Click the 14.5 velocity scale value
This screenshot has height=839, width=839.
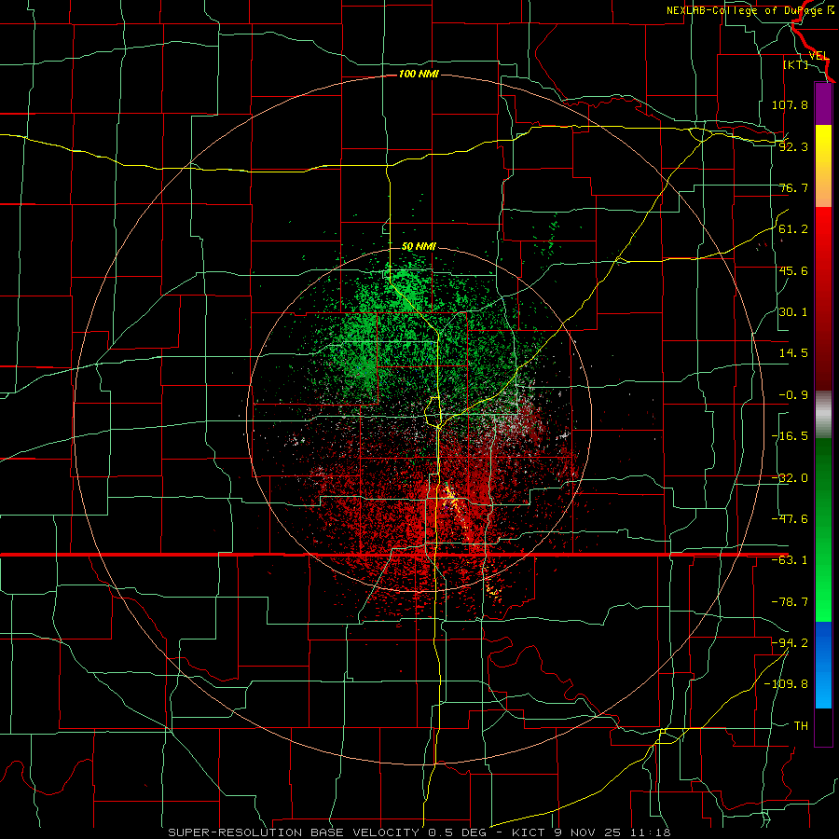[793, 353]
